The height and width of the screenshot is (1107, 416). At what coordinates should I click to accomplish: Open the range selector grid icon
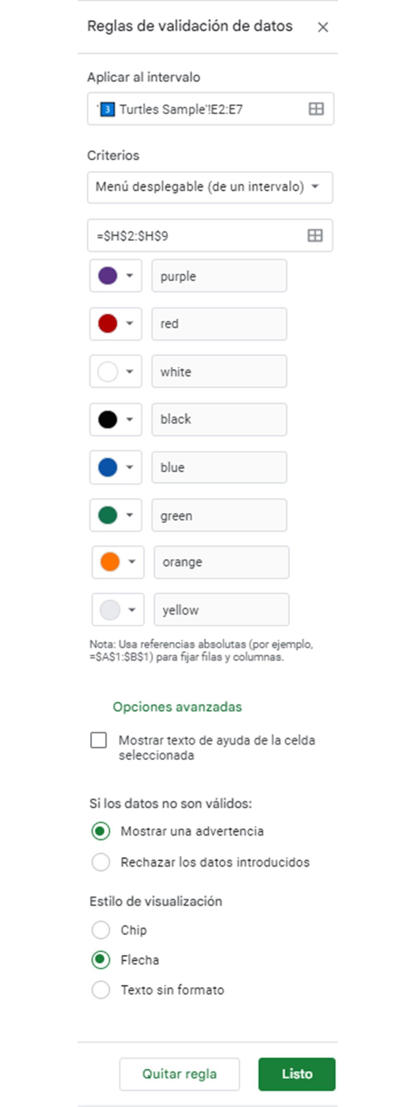[x=316, y=109]
